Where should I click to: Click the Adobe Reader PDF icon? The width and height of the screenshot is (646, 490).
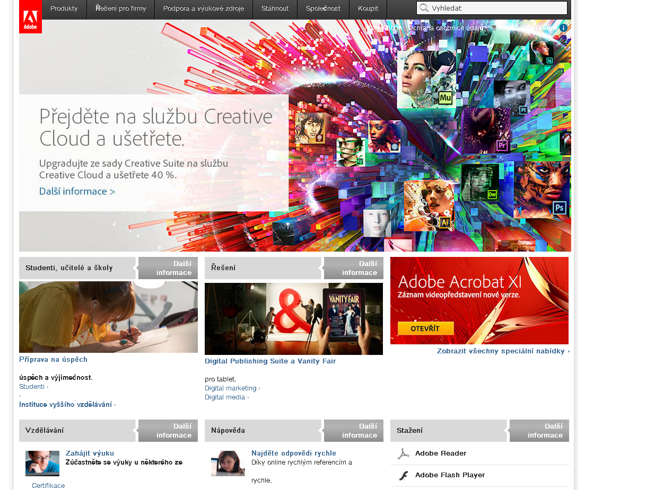[x=404, y=453]
